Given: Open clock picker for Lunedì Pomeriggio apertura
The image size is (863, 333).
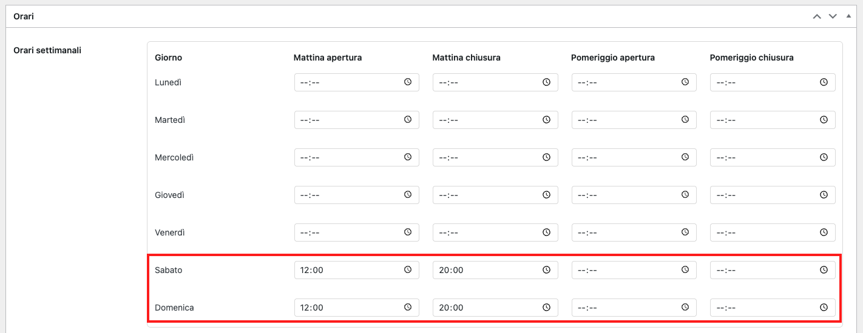Looking at the screenshot, I should pyautogui.click(x=685, y=82).
